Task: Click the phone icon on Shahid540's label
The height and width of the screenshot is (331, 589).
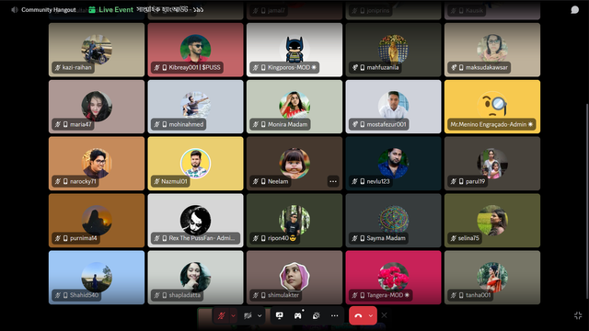Action: coord(65,295)
